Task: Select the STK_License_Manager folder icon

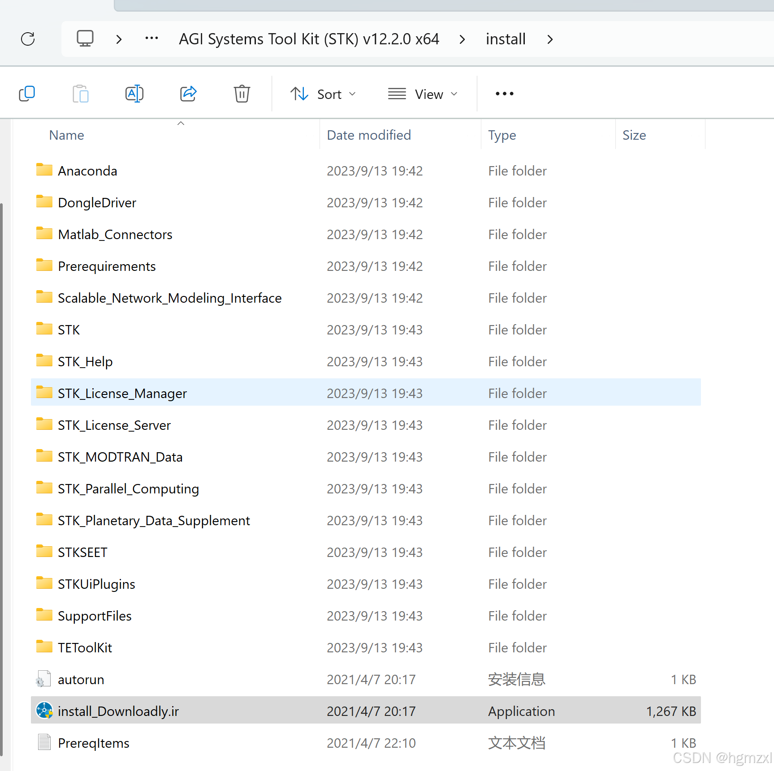Action: click(44, 393)
